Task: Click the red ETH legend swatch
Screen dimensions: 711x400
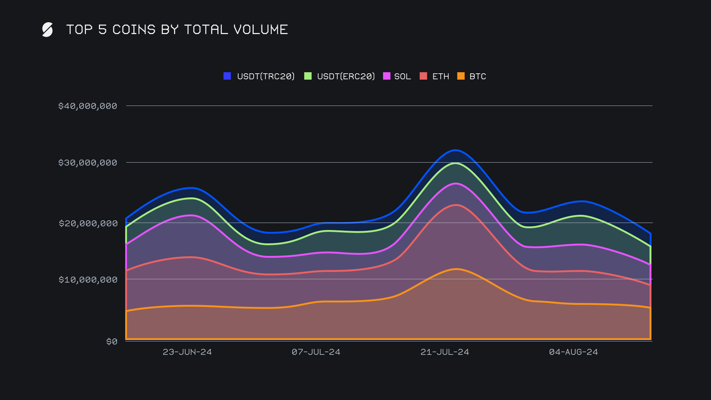Action: click(x=423, y=76)
